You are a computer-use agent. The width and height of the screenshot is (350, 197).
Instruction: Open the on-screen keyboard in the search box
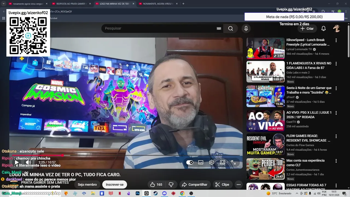point(219,28)
